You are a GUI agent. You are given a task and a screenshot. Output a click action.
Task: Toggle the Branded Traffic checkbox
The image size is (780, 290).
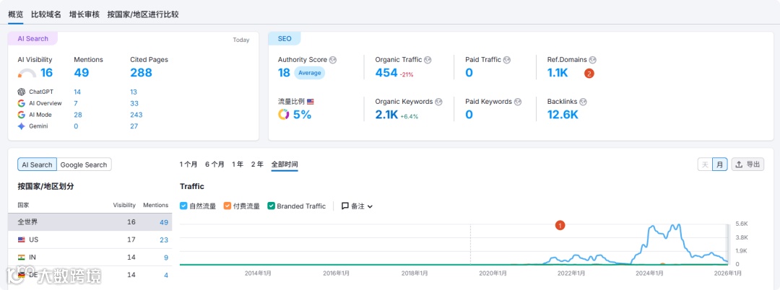pos(271,206)
